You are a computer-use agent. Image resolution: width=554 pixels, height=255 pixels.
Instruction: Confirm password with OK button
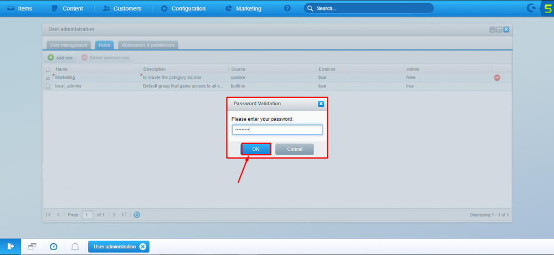[256, 149]
